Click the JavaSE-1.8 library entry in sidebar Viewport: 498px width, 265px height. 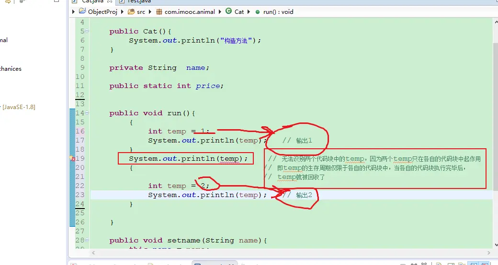coord(18,107)
